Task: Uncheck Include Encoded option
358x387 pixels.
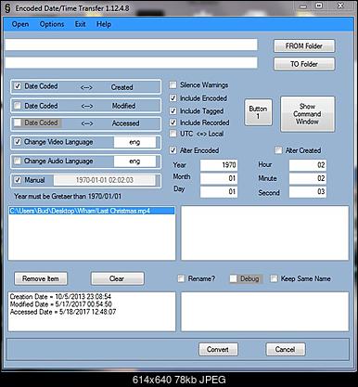Action: [x=173, y=98]
